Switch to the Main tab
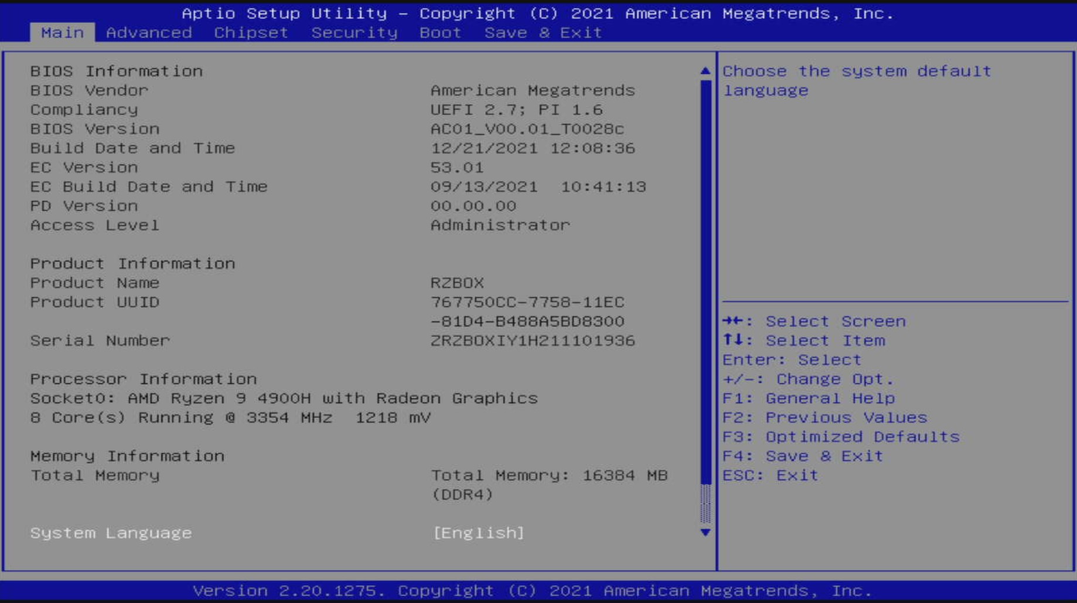This screenshot has width=1077, height=603. (x=62, y=33)
